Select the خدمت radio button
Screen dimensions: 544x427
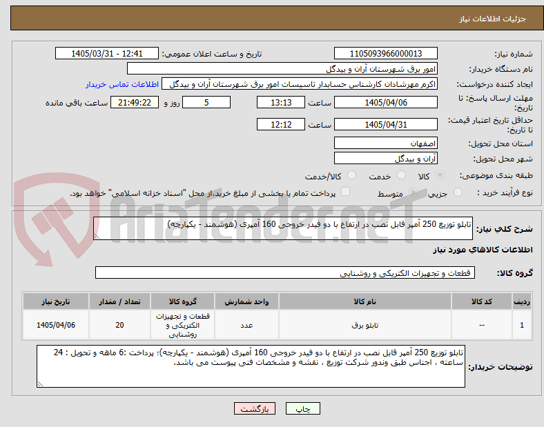tap(401, 175)
